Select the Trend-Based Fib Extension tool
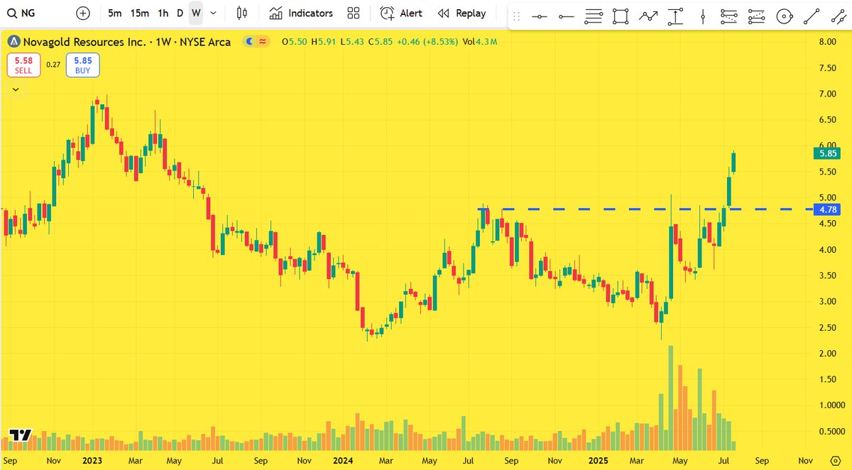Viewport: 852px width, 470px height. [729, 16]
